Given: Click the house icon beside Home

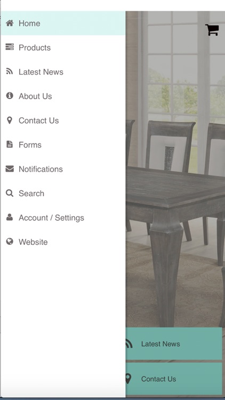Looking at the screenshot, I should 10,23.
